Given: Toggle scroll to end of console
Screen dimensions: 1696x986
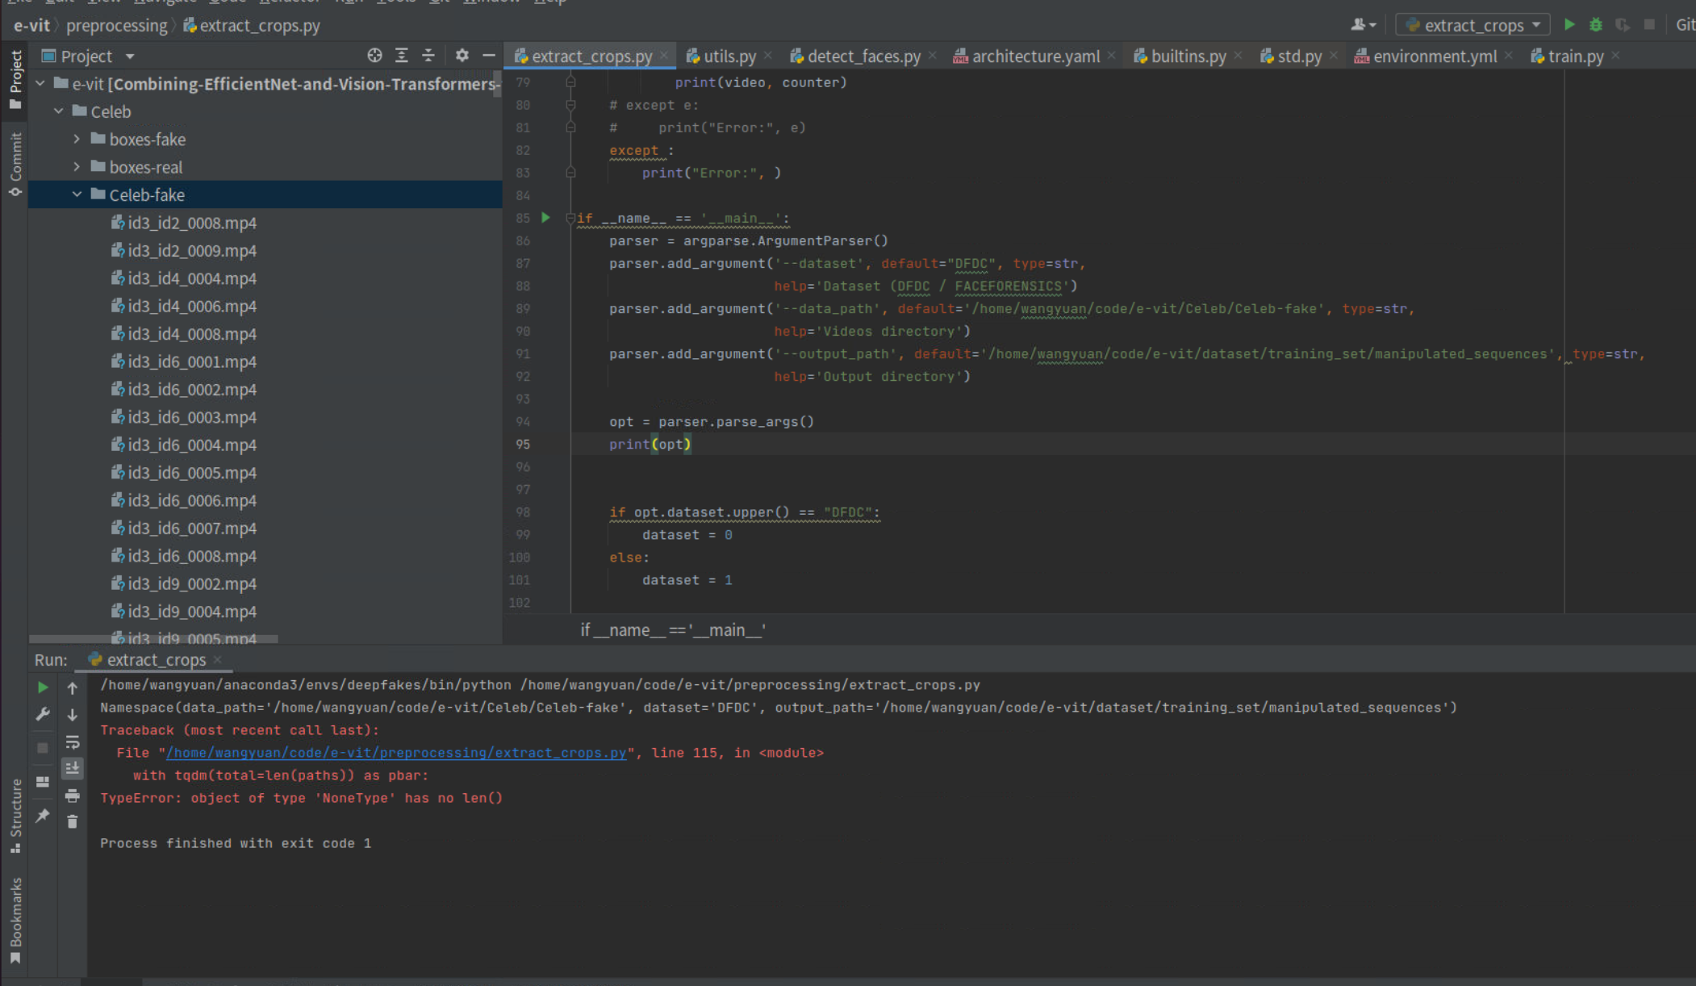Looking at the screenshot, I should point(73,768).
